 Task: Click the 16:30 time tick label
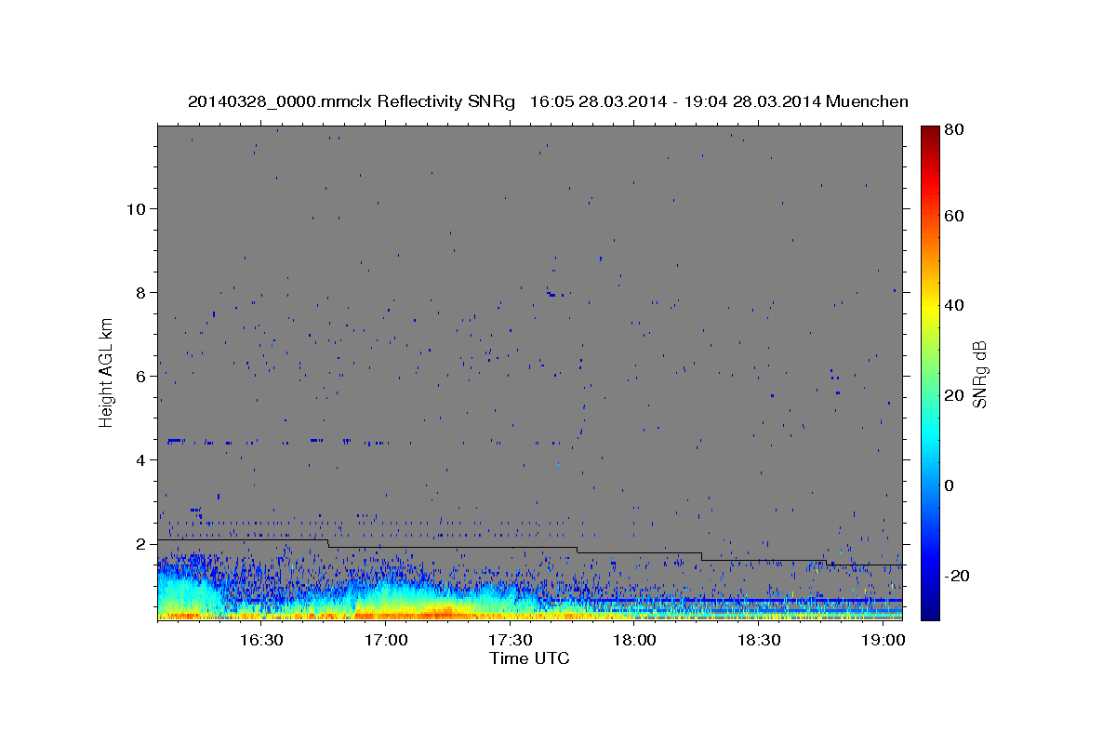[x=261, y=641]
